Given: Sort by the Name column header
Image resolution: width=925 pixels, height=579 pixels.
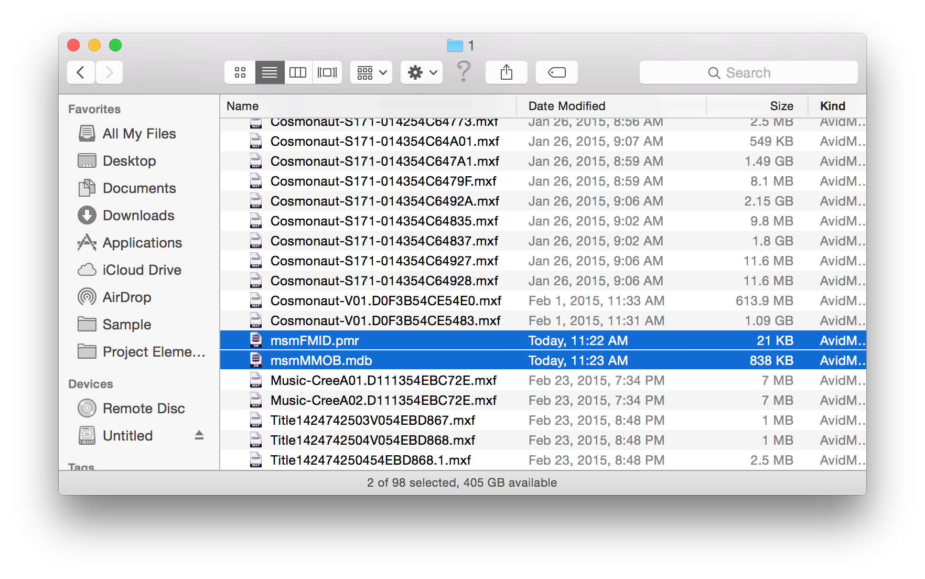Looking at the screenshot, I should tap(368, 106).
